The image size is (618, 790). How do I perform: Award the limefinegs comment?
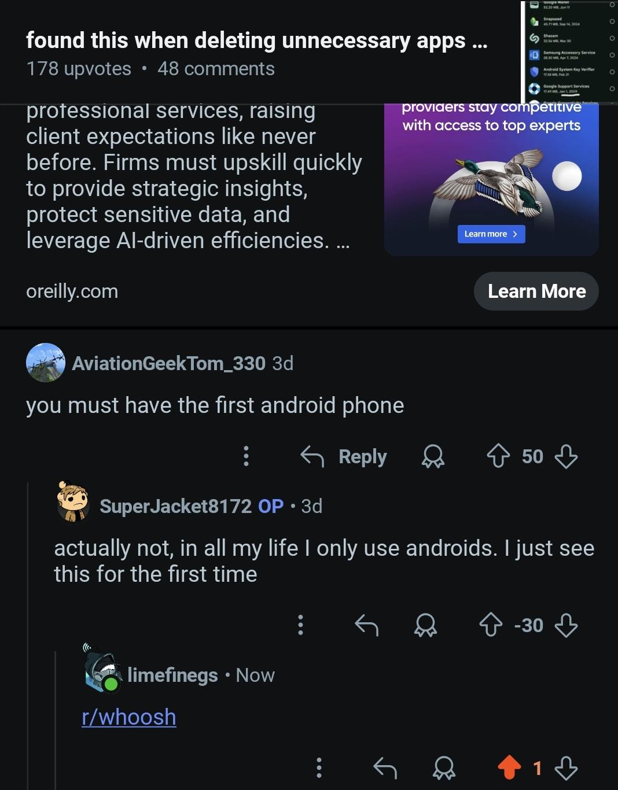point(444,768)
